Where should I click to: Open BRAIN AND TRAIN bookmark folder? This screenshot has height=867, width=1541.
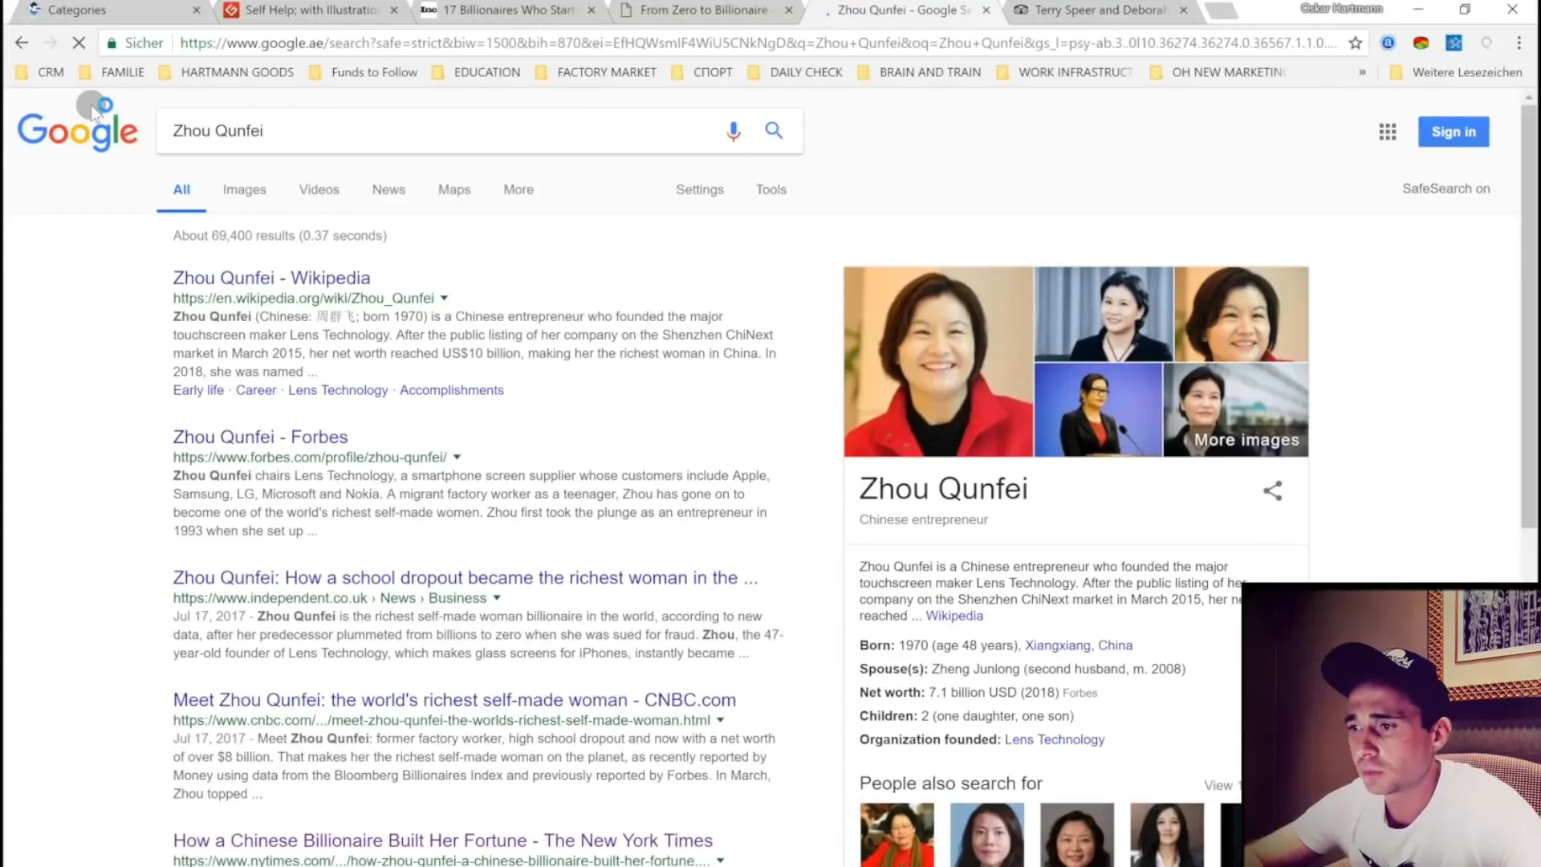pos(920,72)
